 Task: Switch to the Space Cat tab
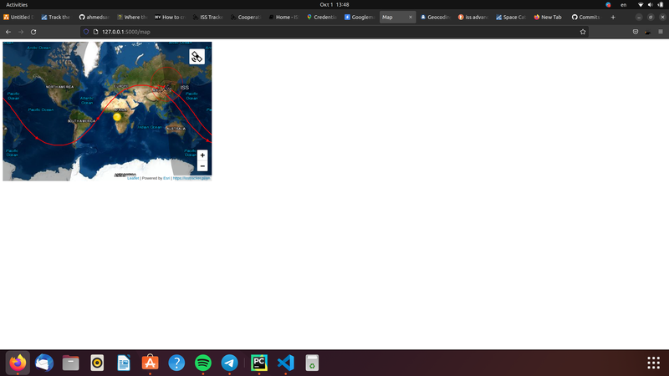pos(511,17)
